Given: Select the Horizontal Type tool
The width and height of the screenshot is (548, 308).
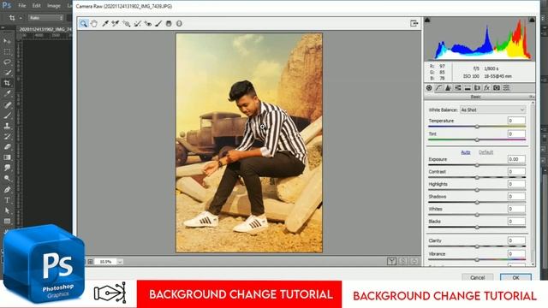Looking at the screenshot, I should pos(7,200).
